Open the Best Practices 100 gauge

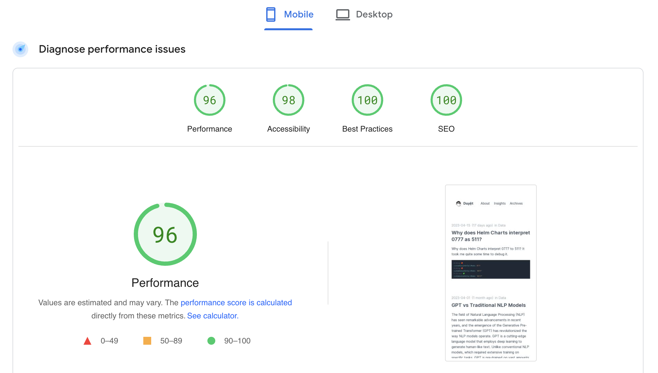[367, 100]
